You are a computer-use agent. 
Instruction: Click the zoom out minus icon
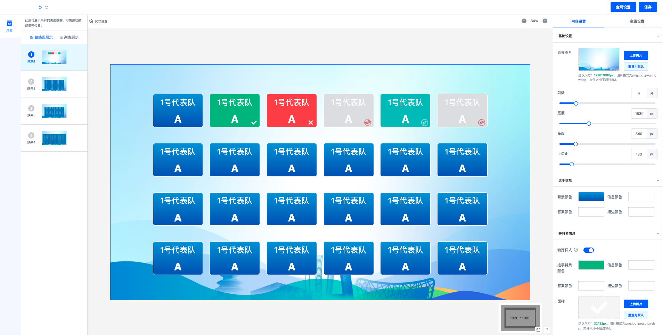click(x=524, y=21)
